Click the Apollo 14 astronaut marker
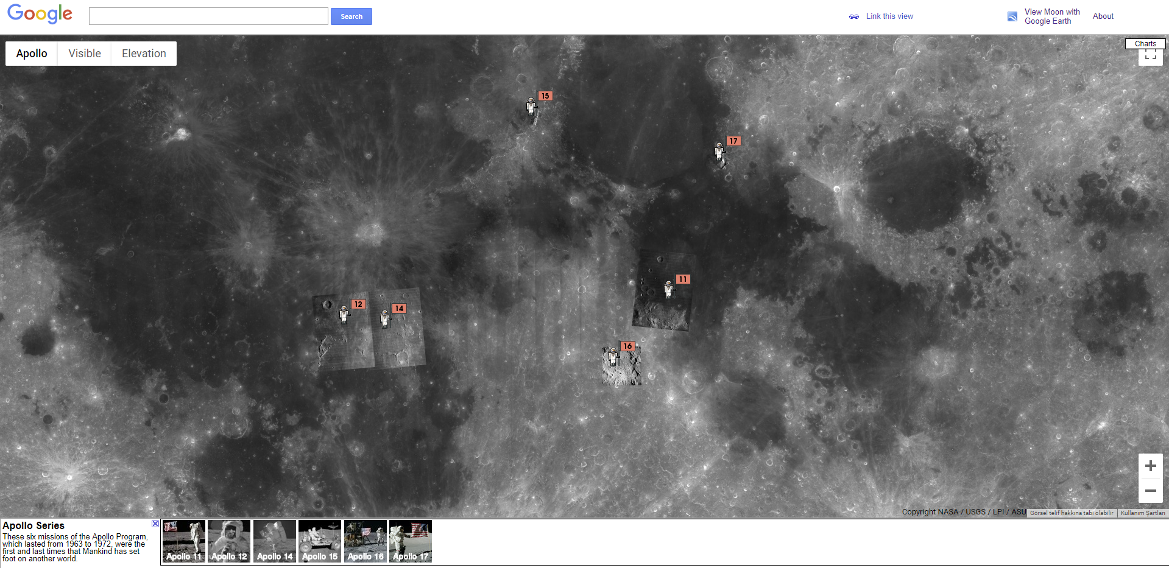 [385, 318]
